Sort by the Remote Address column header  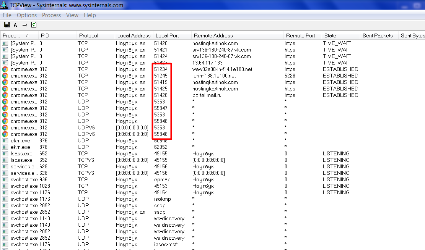(238, 35)
